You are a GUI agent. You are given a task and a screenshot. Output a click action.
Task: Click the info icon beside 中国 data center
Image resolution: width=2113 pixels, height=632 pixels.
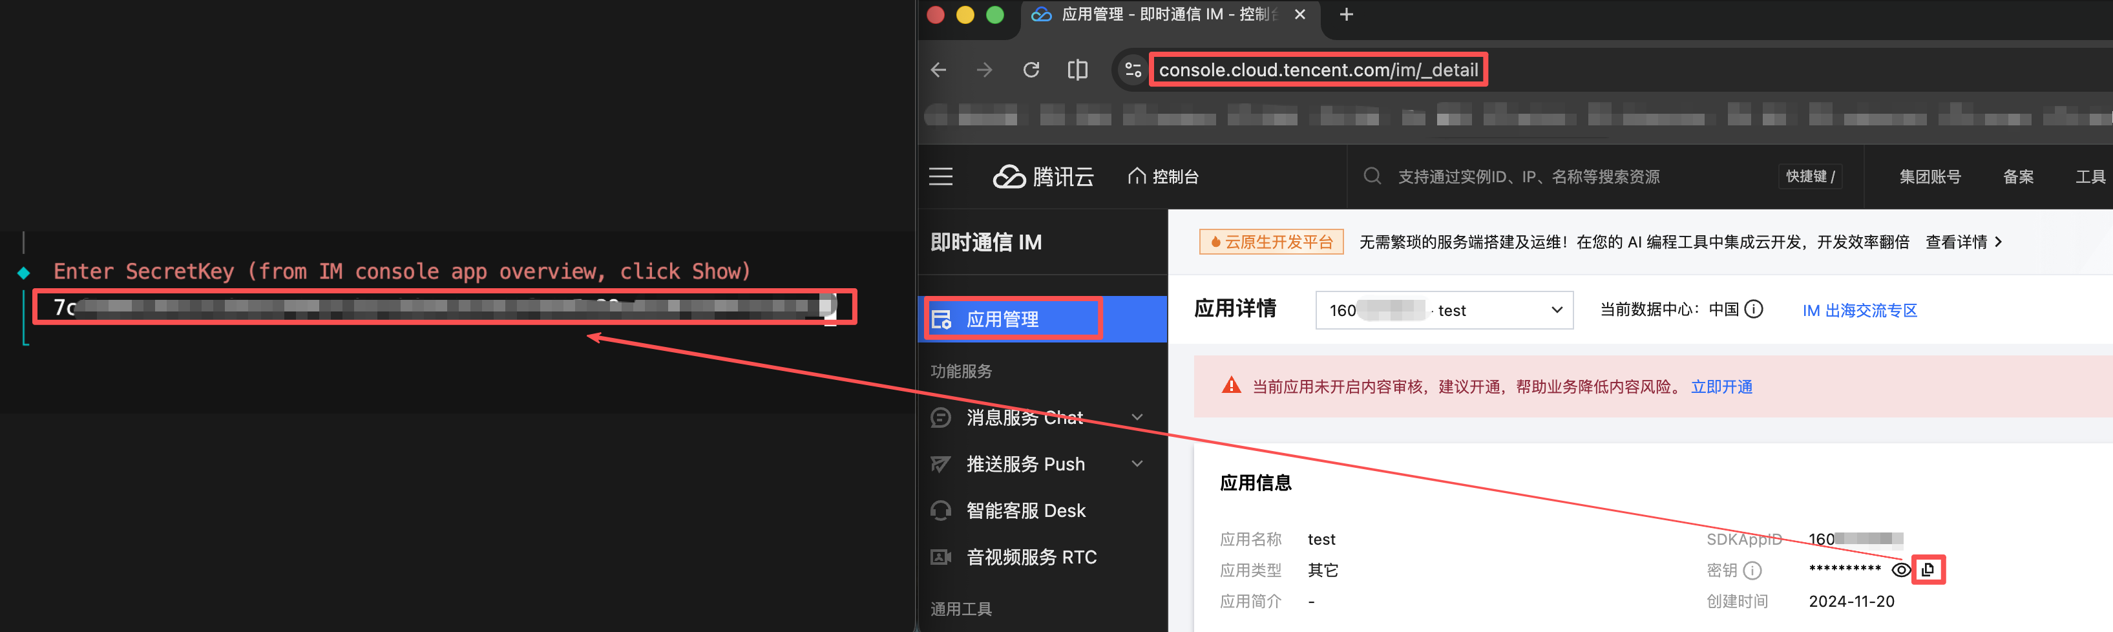[1754, 310]
